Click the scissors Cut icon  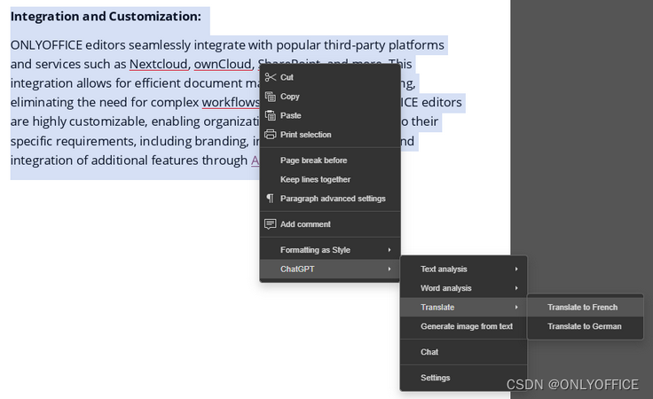[x=271, y=77]
